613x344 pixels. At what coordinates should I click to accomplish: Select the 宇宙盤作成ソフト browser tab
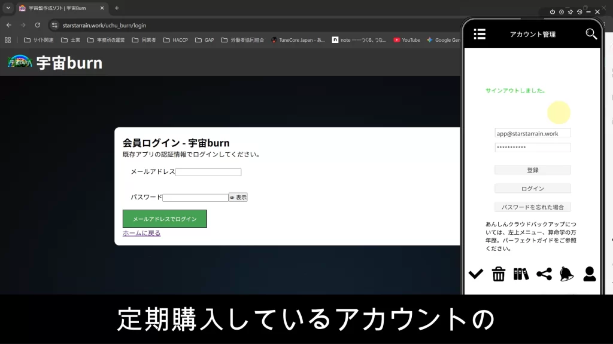coord(59,8)
